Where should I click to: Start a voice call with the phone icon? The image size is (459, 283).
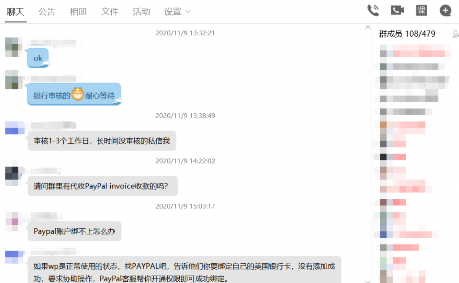(x=373, y=11)
